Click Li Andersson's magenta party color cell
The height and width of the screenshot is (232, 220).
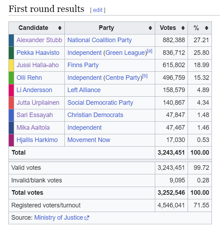coord(11,90)
